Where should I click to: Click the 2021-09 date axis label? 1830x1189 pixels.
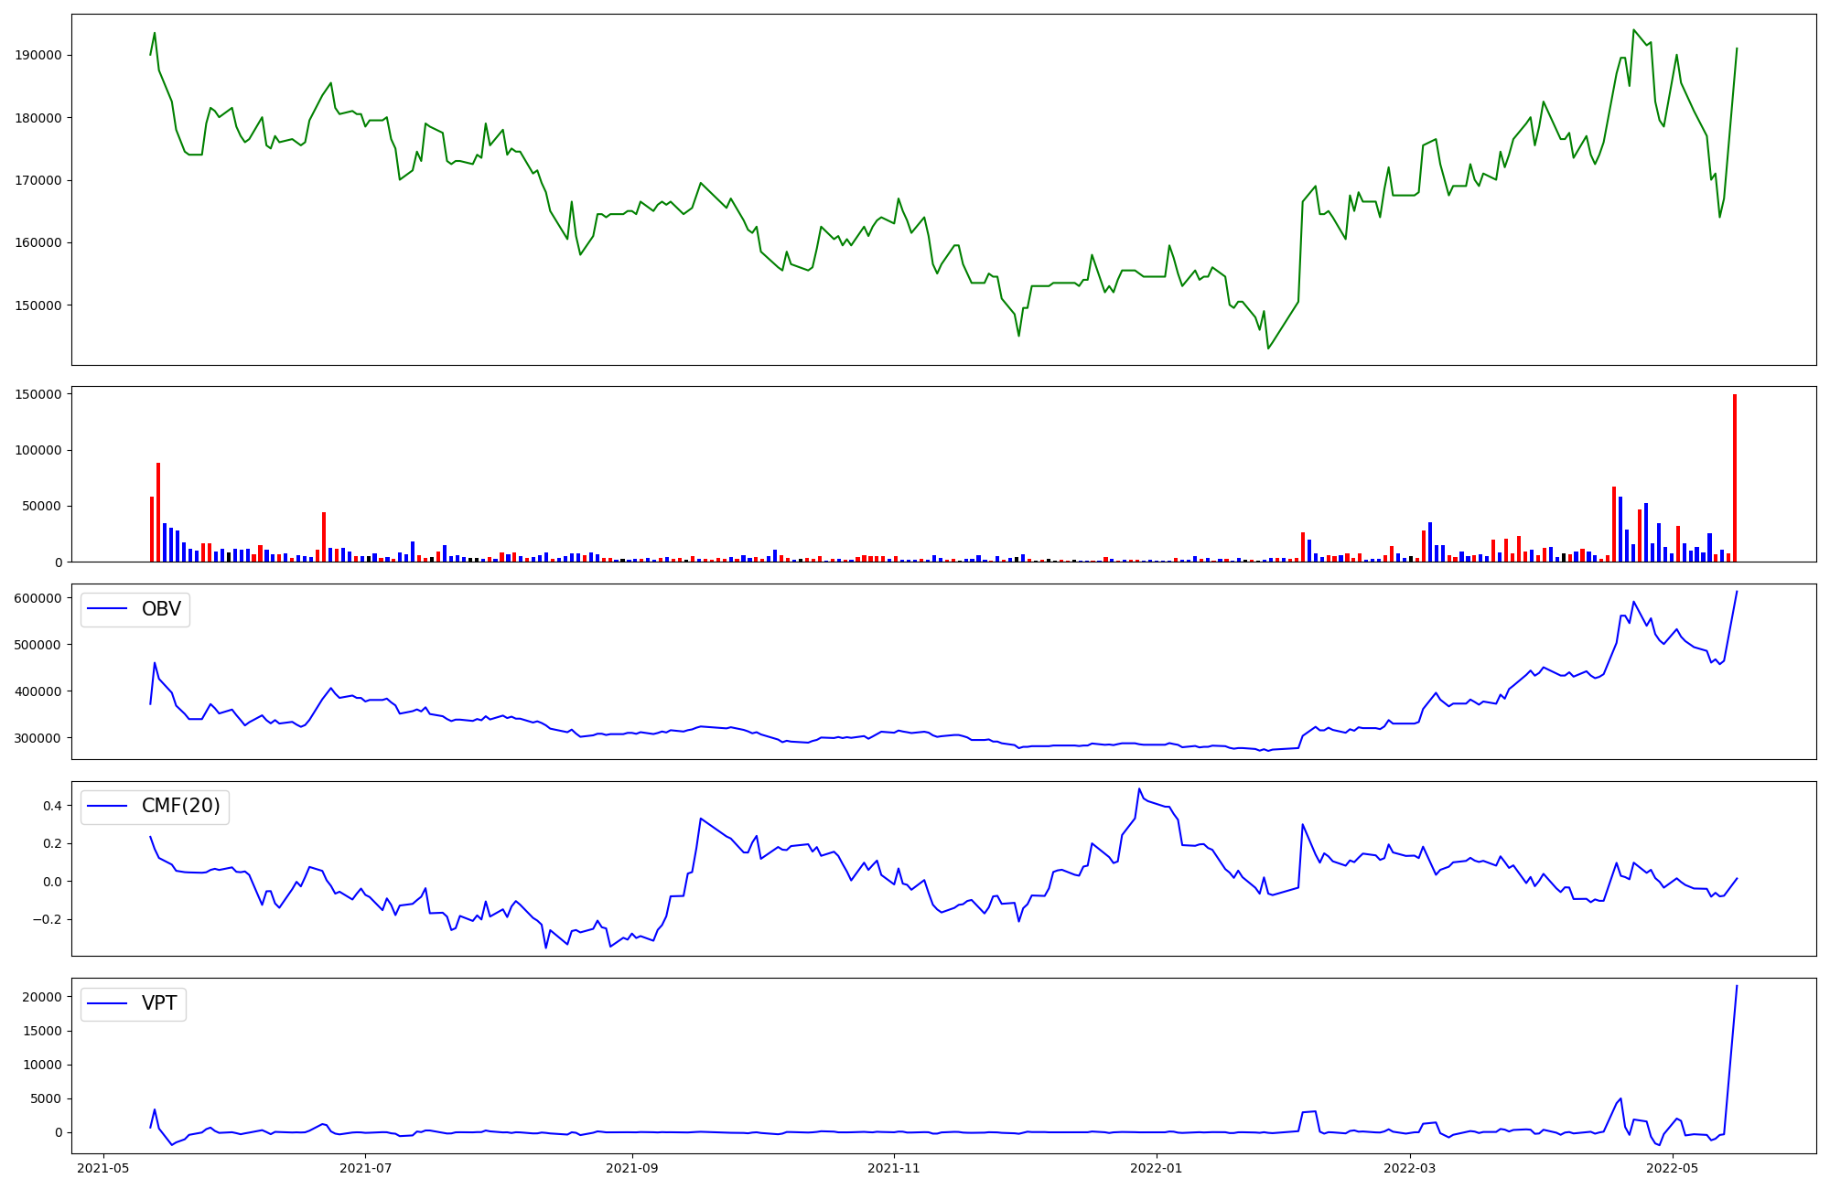(x=632, y=1168)
